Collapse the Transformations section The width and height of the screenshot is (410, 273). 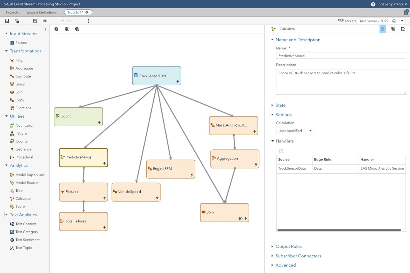point(6,51)
